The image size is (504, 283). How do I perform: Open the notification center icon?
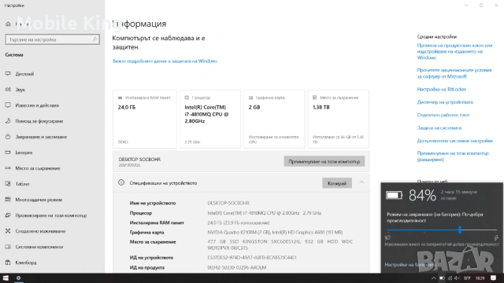pos(493,278)
